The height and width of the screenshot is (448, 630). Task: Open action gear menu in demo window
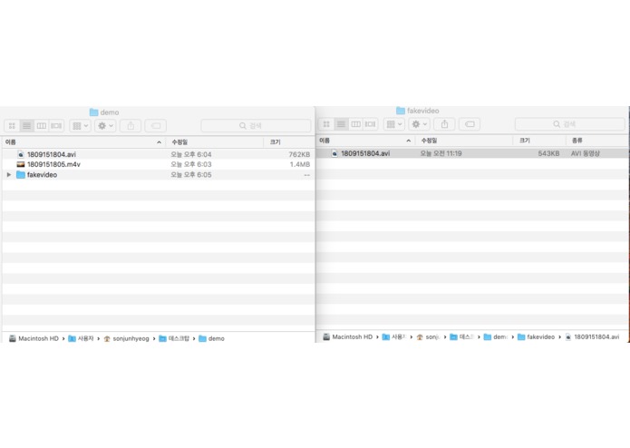[106, 126]
